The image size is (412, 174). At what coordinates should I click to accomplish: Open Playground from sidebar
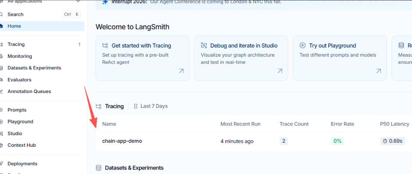20,122
